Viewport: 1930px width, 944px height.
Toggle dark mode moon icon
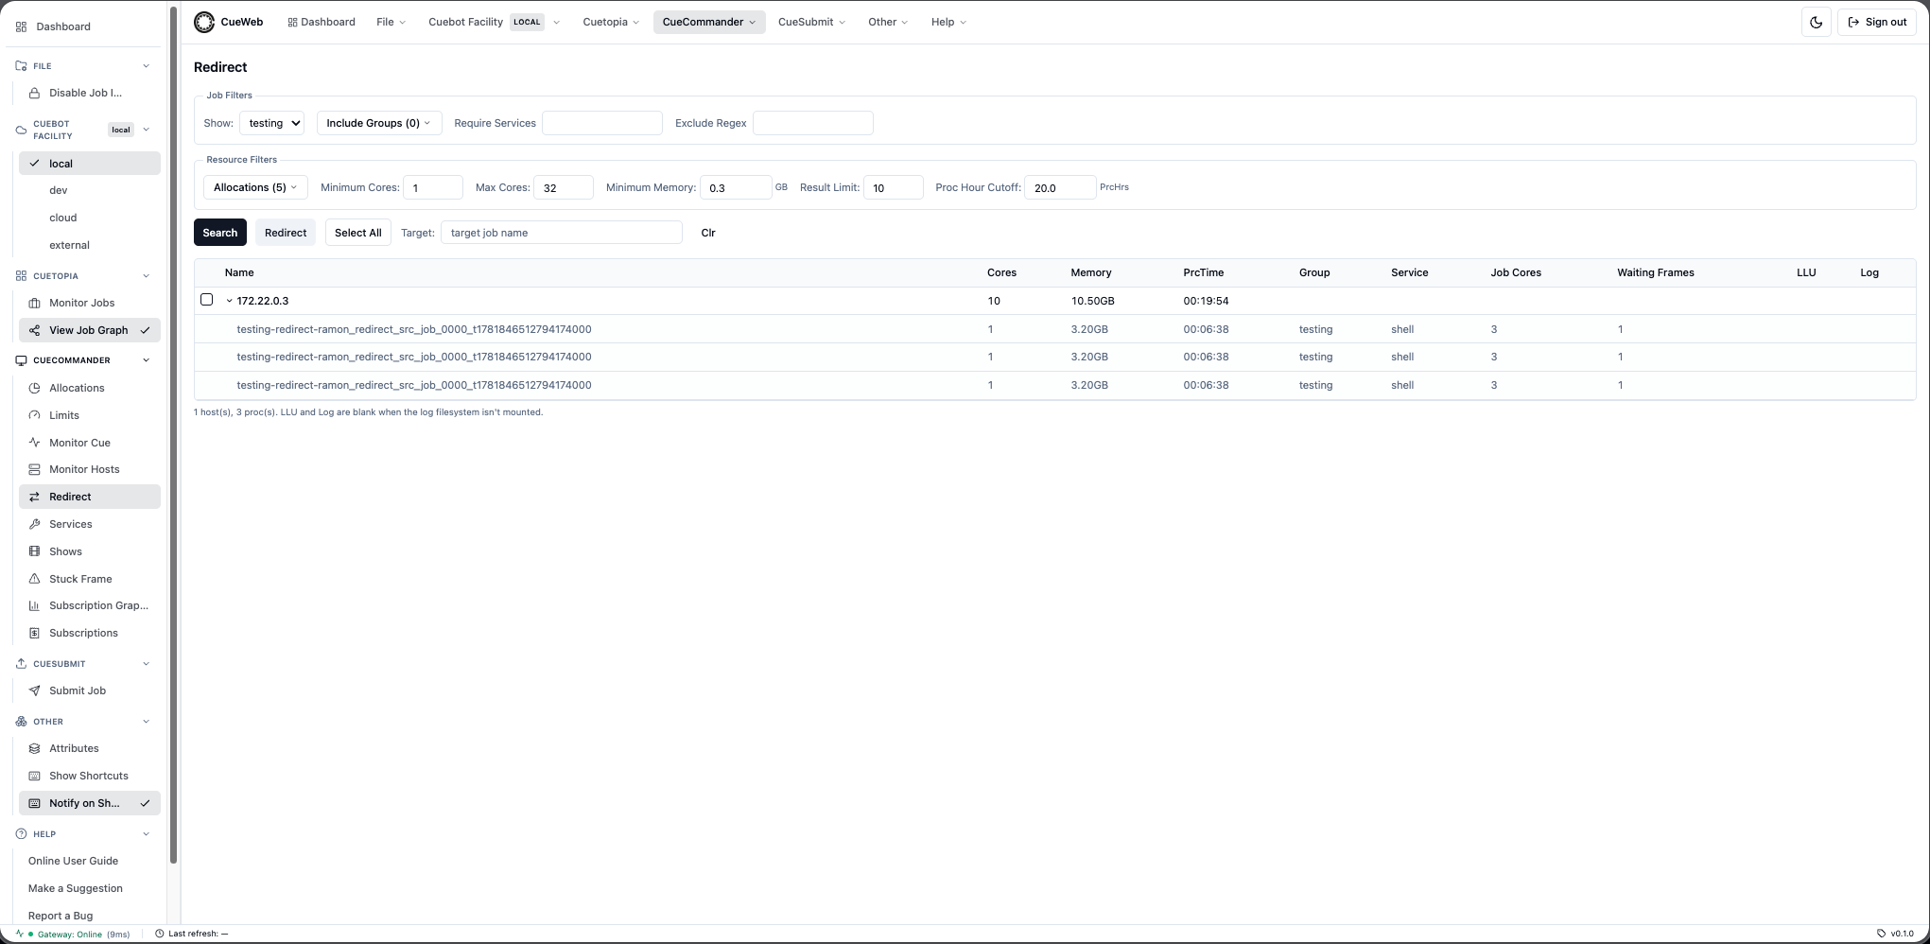[x=1816, y=22]
